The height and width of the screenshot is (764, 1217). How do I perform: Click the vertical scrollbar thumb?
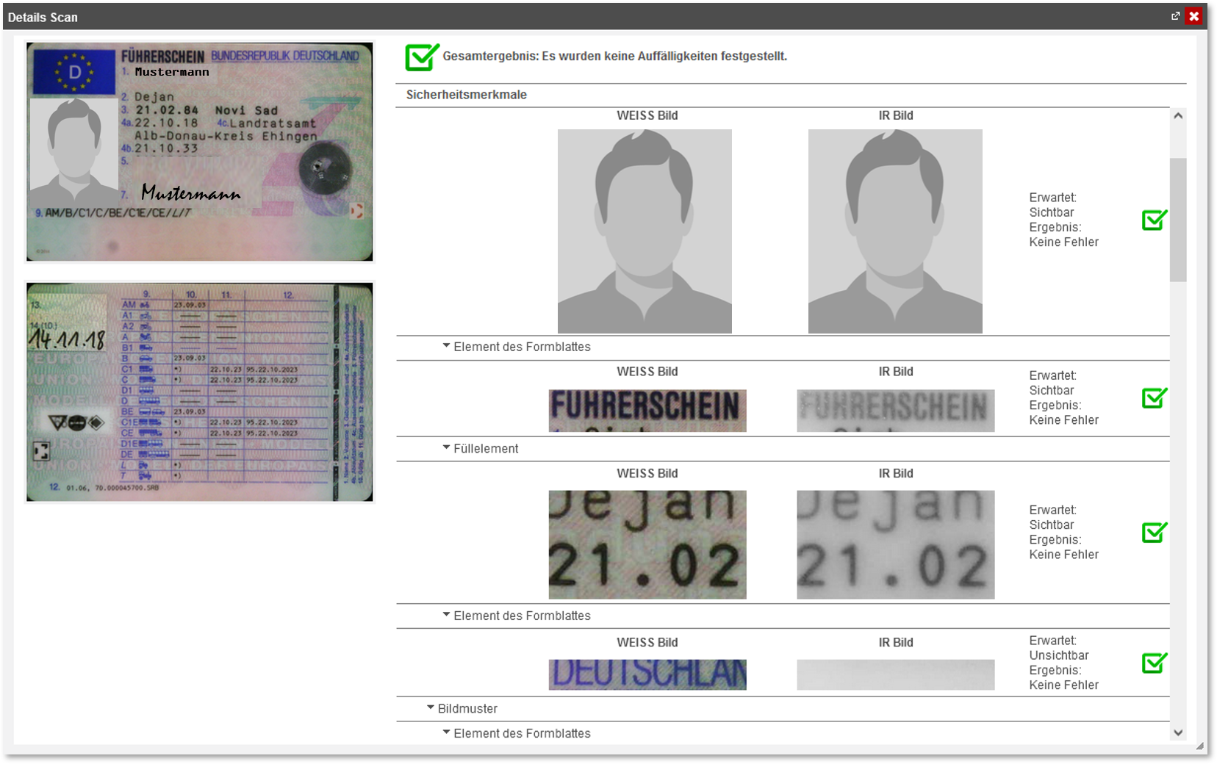click(x=1178, y=219)
